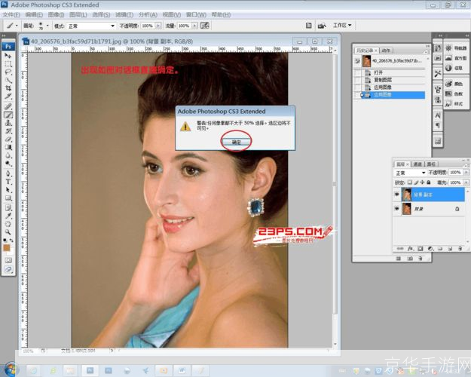Open the Color (颜色) panel icon
This screenshot has height=377, width=471.
click(x=448, y=84)
